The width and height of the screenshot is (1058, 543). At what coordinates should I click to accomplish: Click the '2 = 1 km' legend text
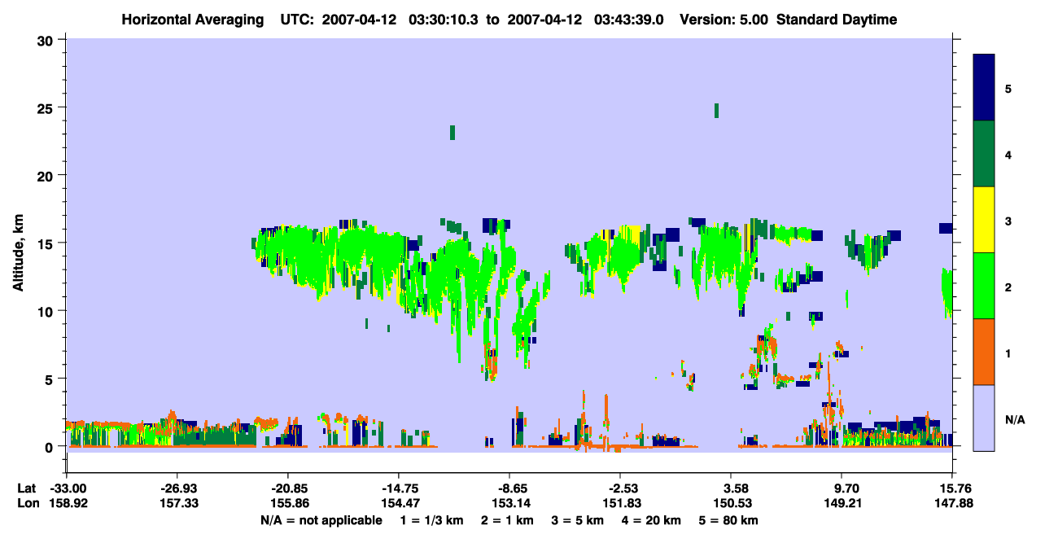(x=507, y=520)
